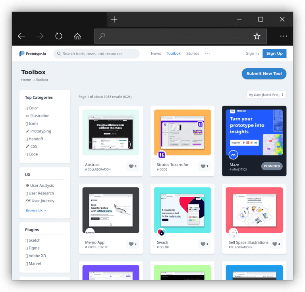Screen dimensions: 305x292
Task: Click the Abstract tool title
Action: point(92,165)
